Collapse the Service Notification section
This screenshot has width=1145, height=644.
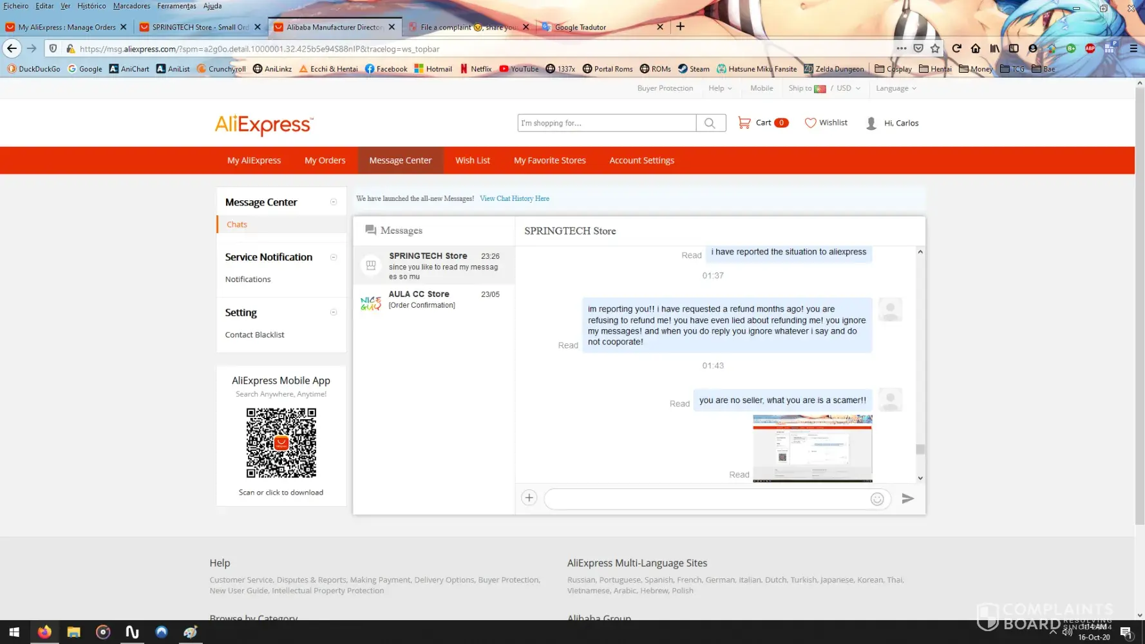point(334,257)
